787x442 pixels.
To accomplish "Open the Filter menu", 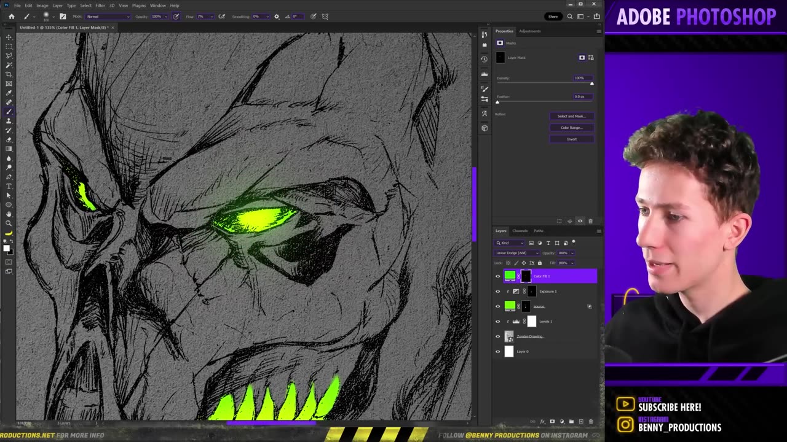I will [100, 6].
